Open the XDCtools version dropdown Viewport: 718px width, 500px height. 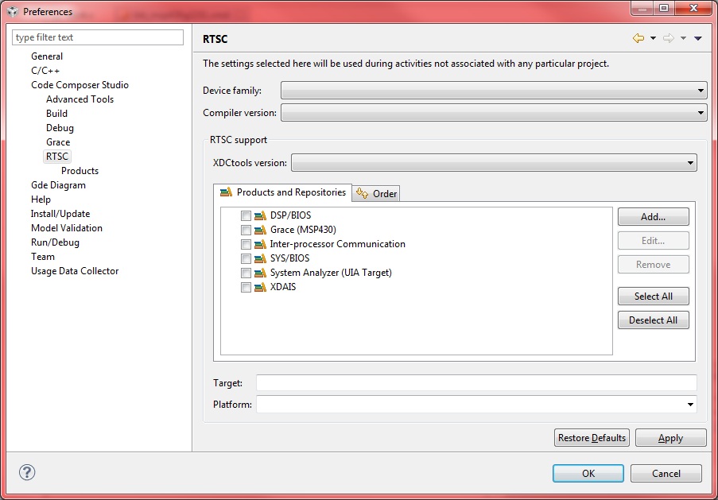click(494, 162)
